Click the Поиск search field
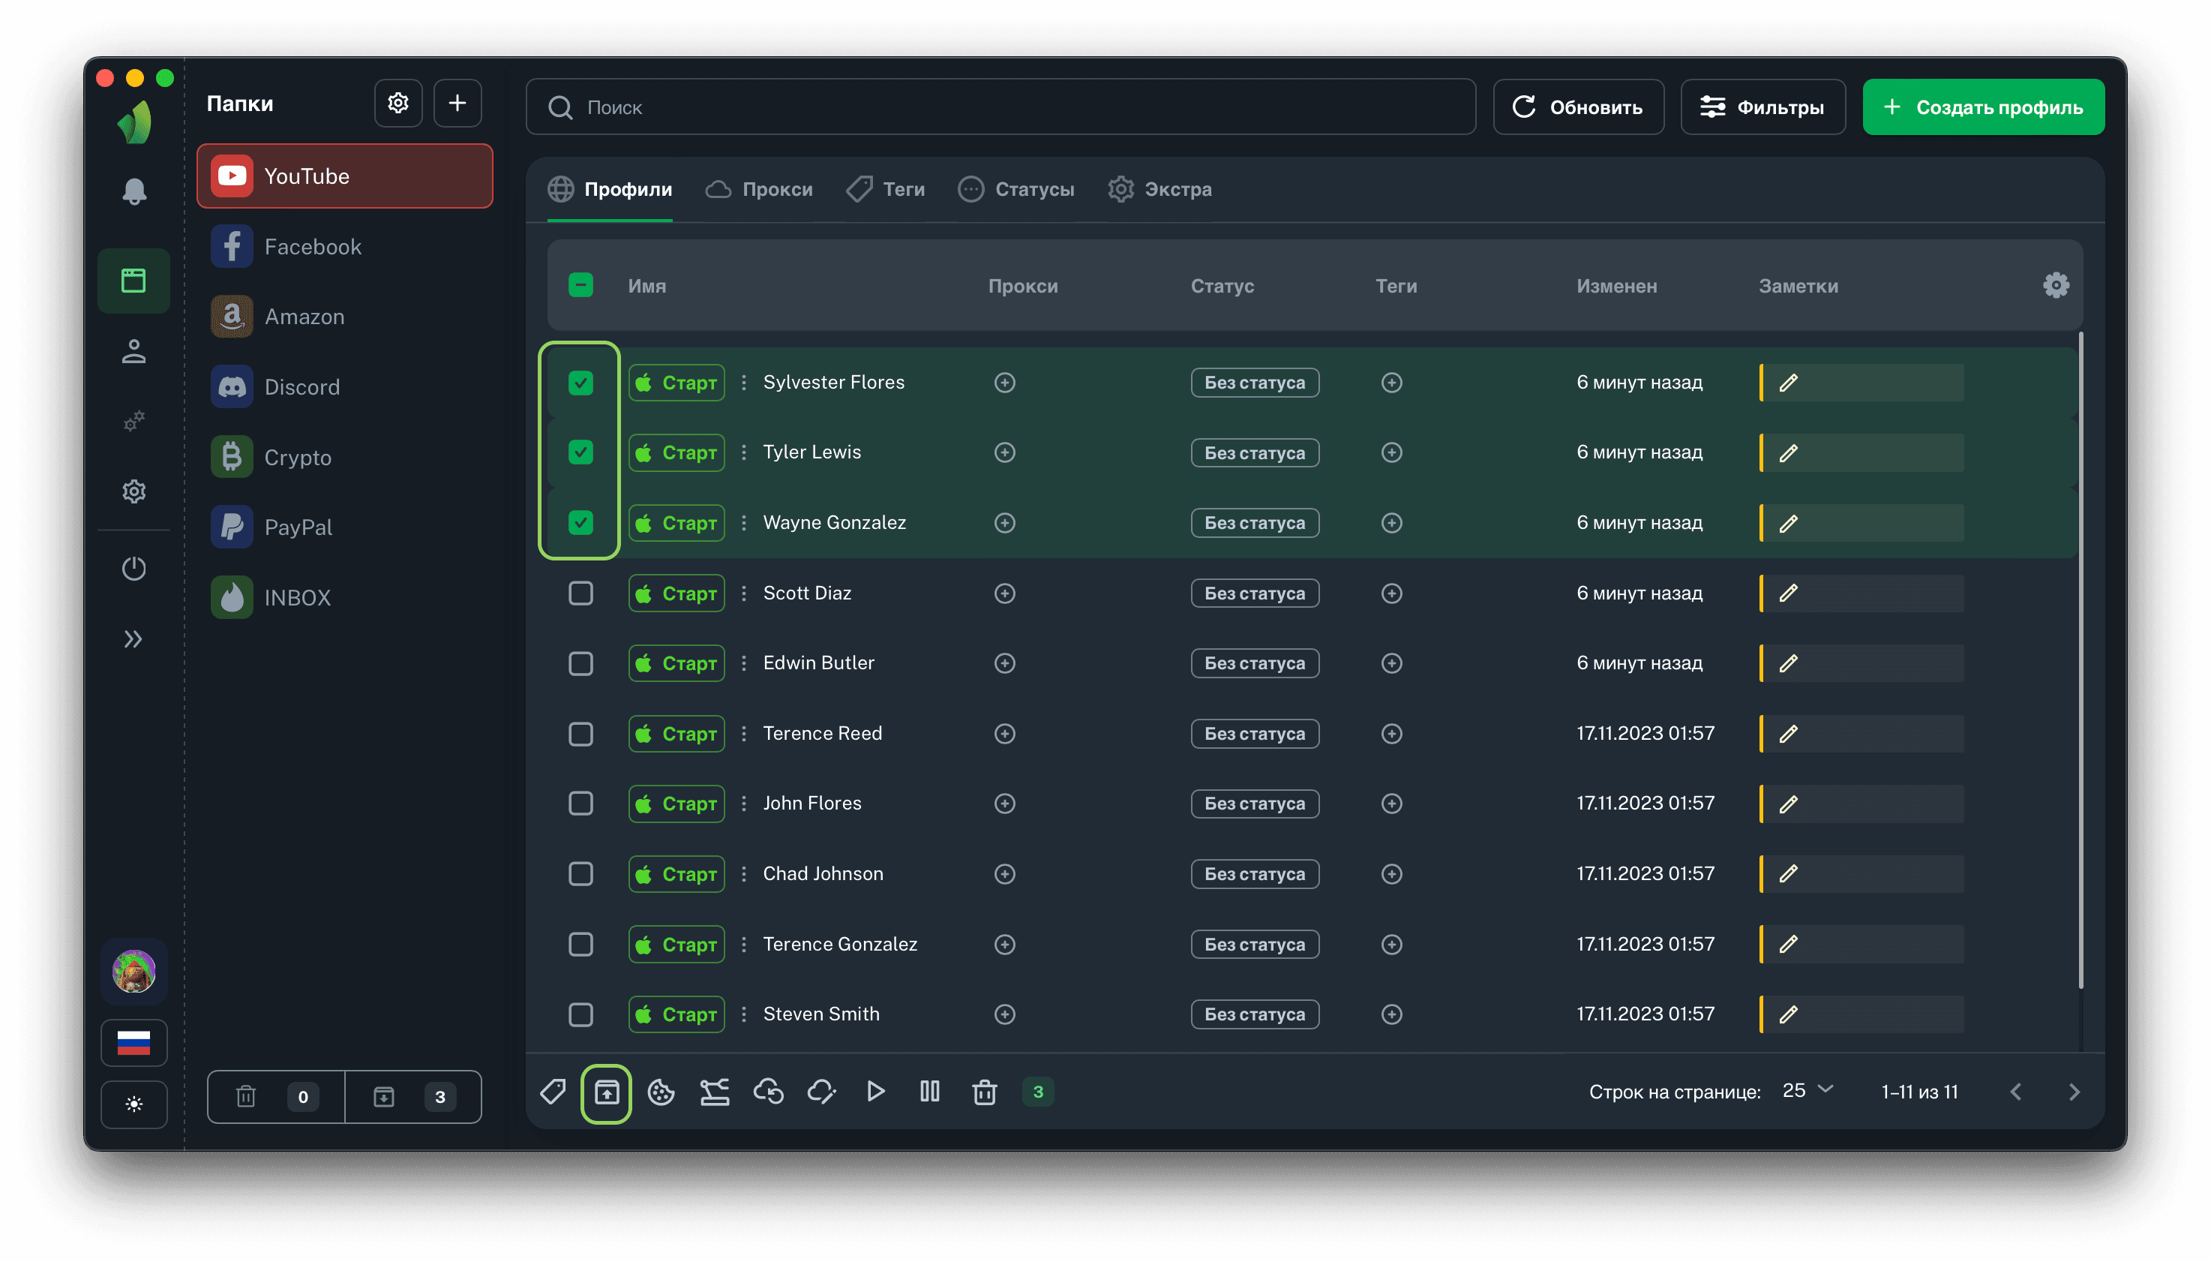 click(1000, 107)
